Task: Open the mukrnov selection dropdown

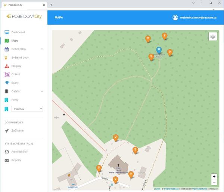Action: point(28,109)
